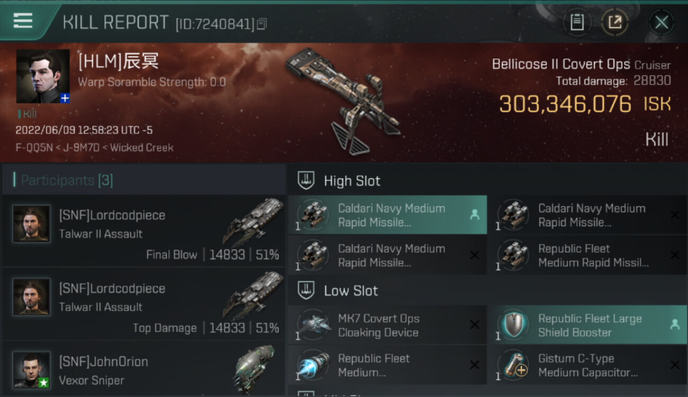The height and width of the screenshot is (397, 688).
Task: Select Republic Fleet Large Shield Booster
Action: 587,325
